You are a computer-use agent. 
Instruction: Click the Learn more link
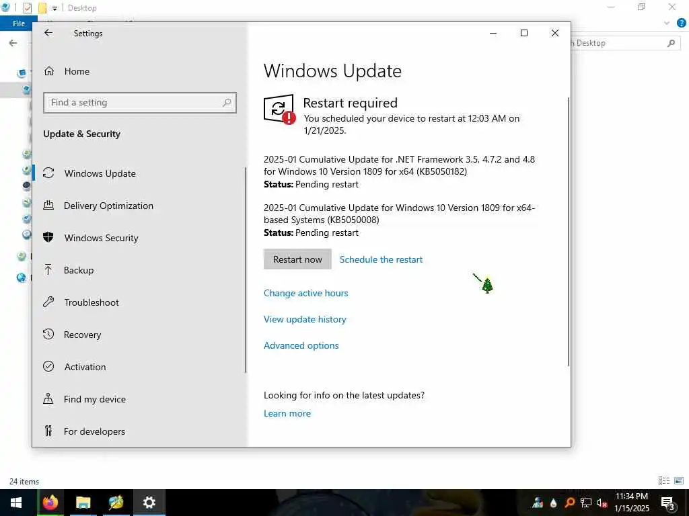[287, 413]
